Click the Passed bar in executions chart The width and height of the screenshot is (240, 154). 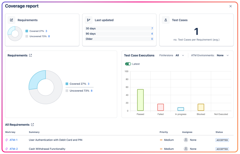[140, 100]
